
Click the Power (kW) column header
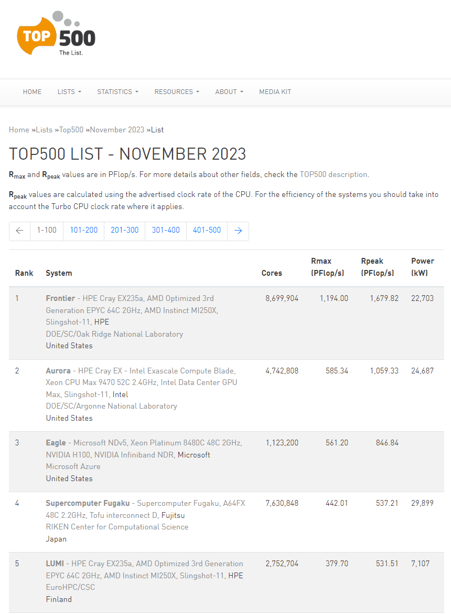[423, 267]
